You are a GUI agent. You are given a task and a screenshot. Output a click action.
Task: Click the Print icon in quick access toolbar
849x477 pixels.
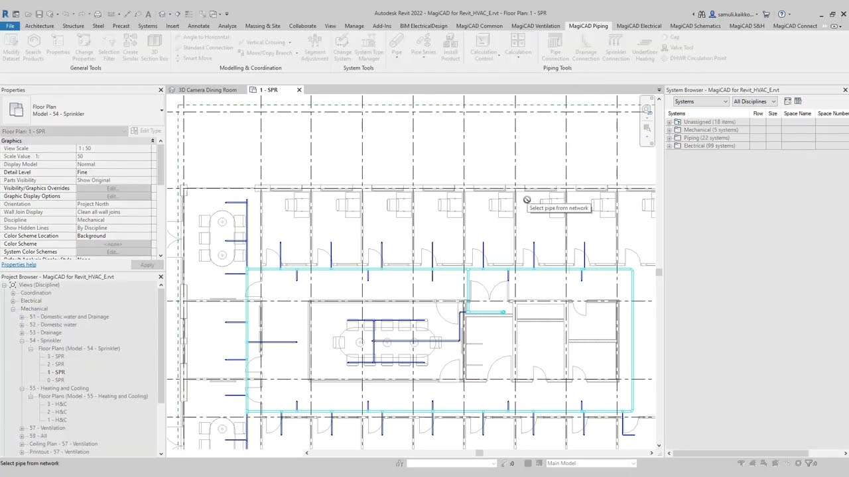point(98,14)
